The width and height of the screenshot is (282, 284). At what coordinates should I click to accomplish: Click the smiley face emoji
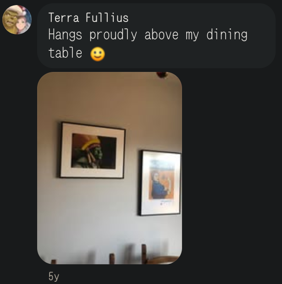pos(97,54)
